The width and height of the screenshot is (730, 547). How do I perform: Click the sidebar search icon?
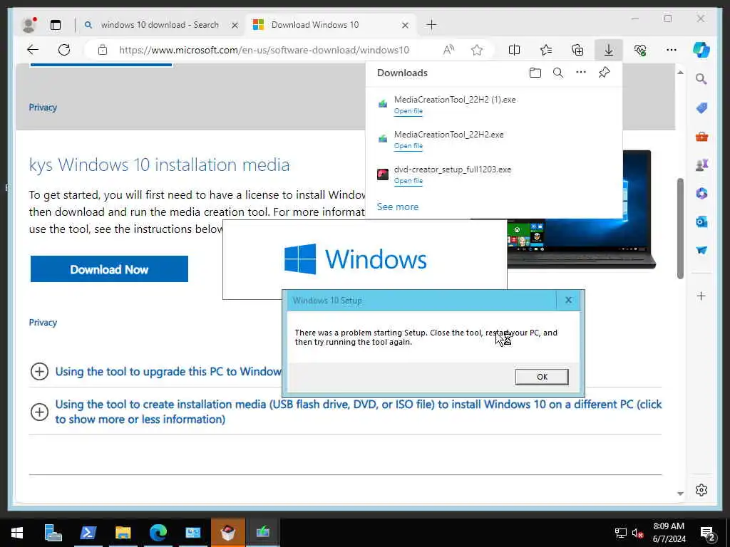coord(701,78)
